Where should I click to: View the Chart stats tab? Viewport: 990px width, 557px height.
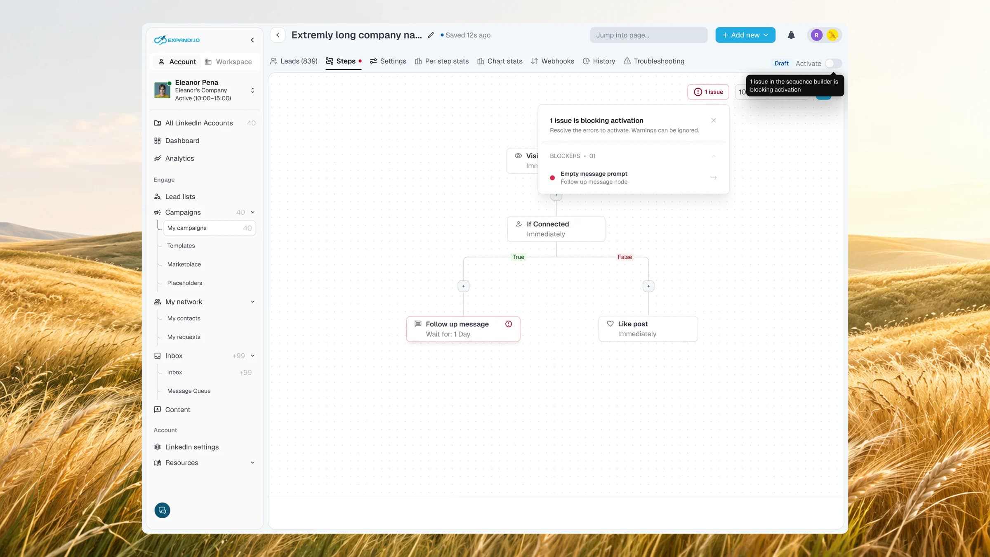[x=500, y=61]
